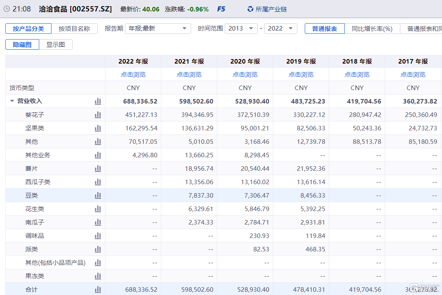Image resolution: width=442 pixels, height=295 pixels.
Task: Show the bar chart for 薯片 row
Action: pos(98,168)
